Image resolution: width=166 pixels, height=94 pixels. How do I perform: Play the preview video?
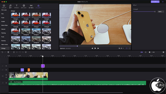[95, 48]
